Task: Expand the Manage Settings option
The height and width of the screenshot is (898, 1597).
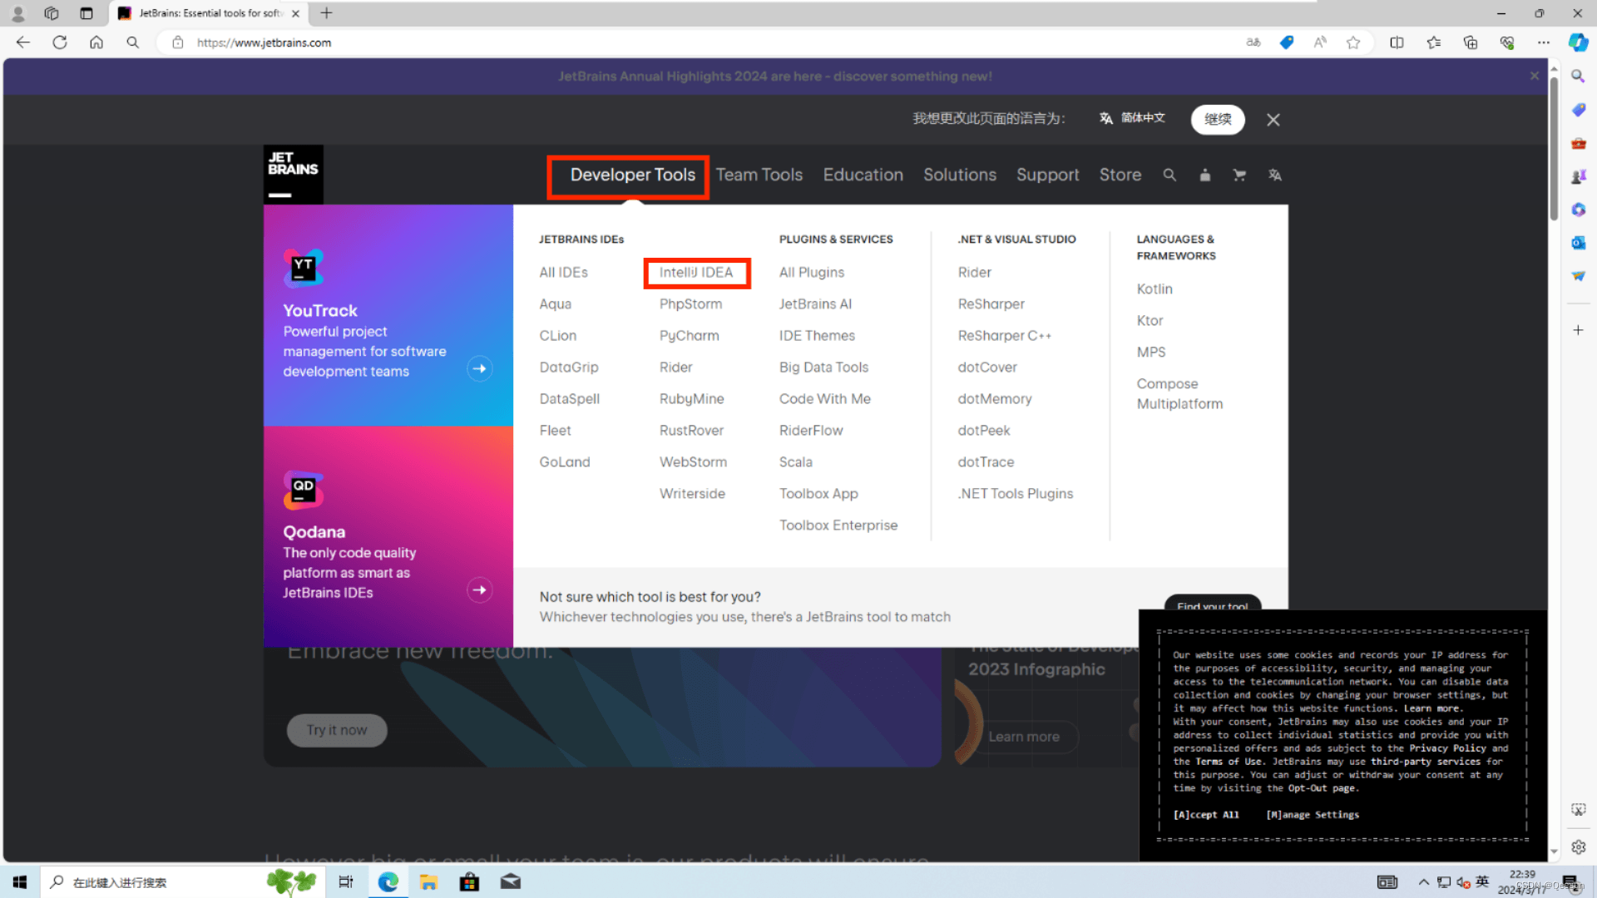Action: (1312, 815)
